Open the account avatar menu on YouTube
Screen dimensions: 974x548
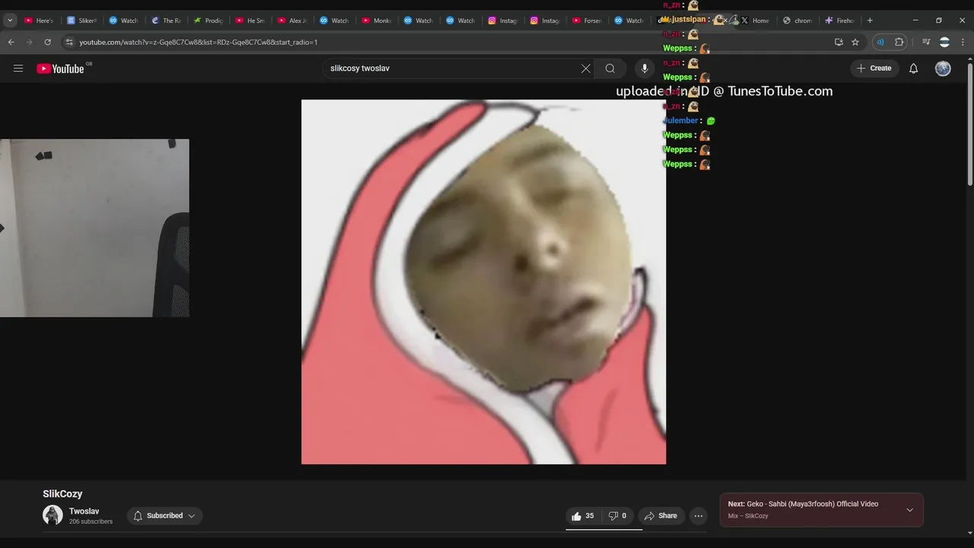click(x=943, y=68)
